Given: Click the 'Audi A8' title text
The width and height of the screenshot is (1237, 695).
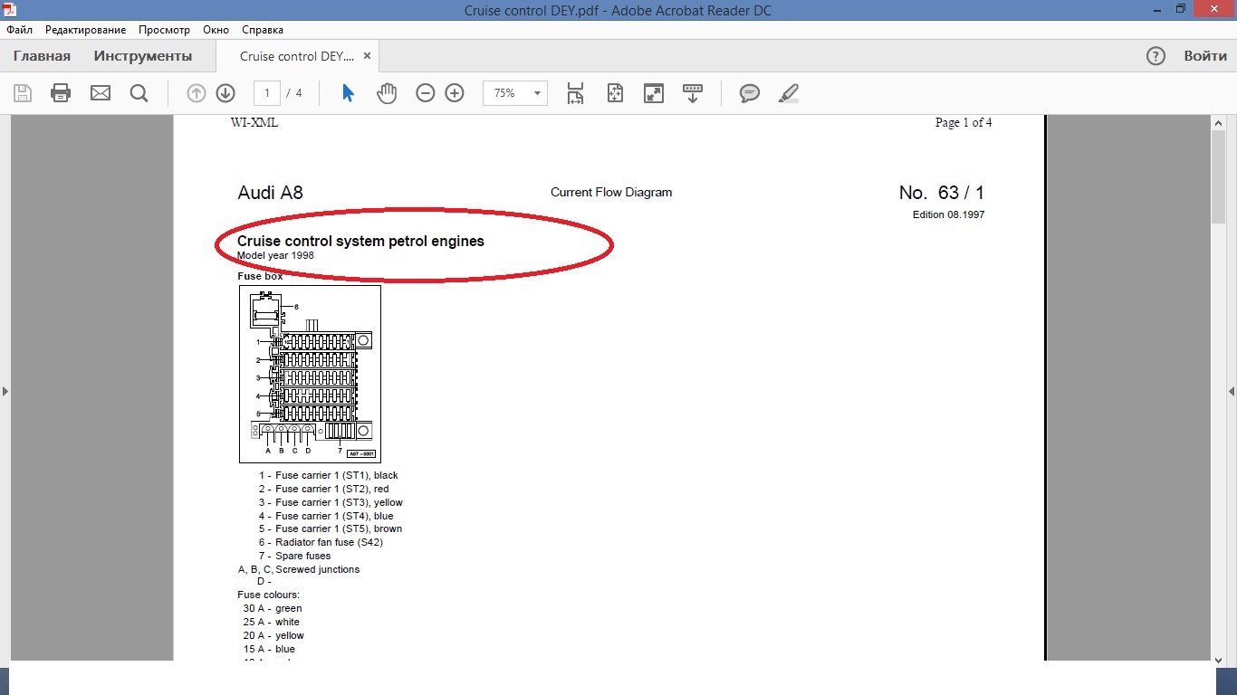Looking at the screenshot, I should 270,193.
